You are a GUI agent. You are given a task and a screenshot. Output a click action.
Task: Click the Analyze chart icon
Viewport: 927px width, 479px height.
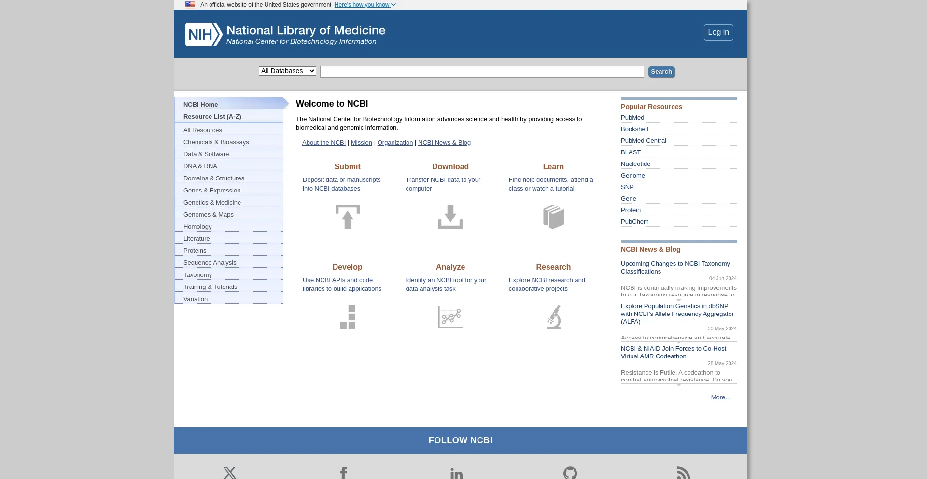coord(450,317)
